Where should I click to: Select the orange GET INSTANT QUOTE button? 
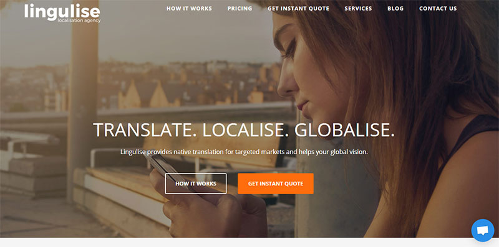276,184
